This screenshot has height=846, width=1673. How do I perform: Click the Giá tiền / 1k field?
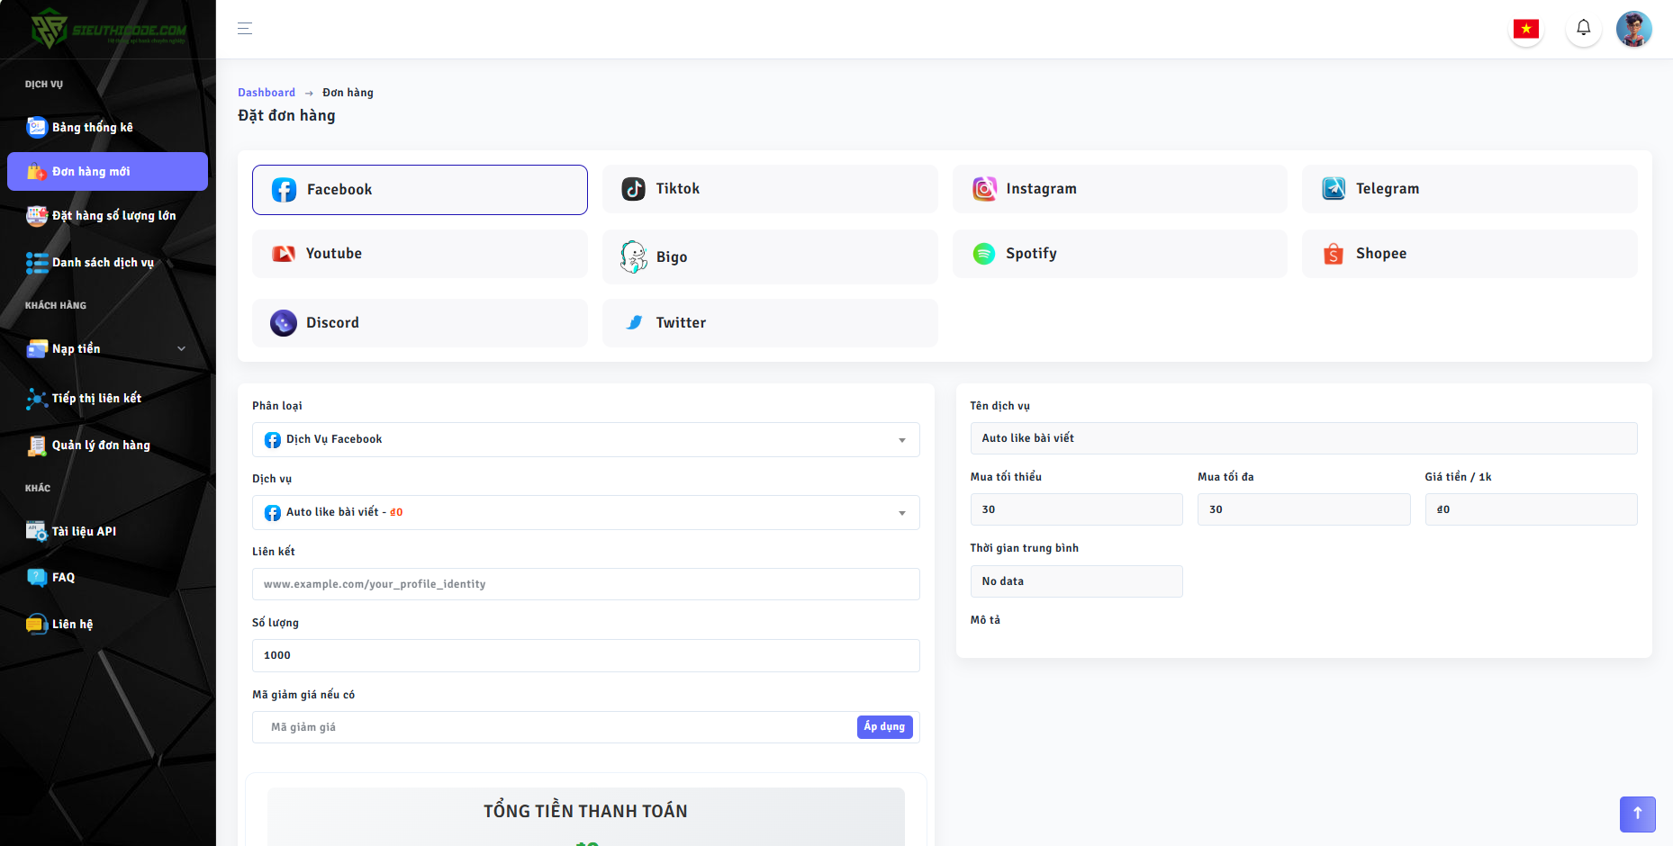click(x=1531, y=509)
